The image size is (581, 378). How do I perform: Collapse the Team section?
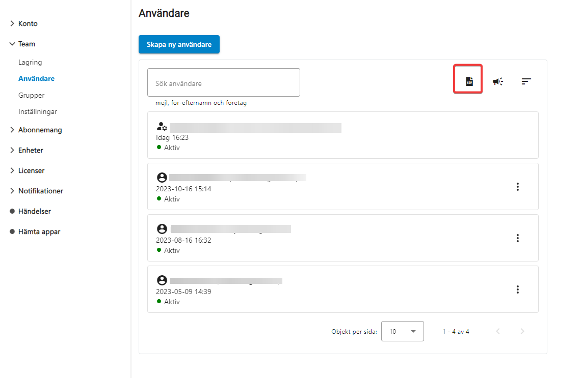pos(27,44)
